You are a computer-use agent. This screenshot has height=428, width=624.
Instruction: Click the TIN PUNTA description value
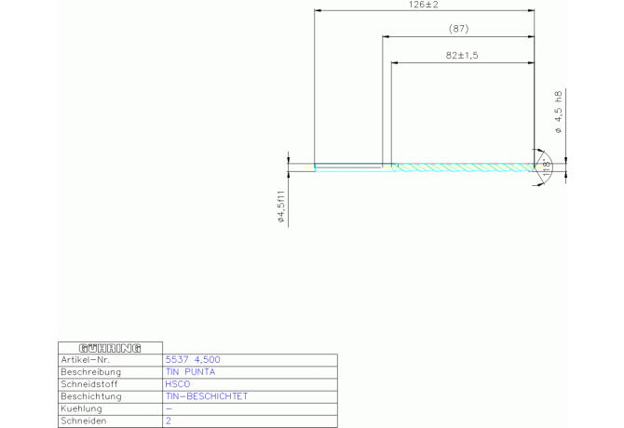(189, 371)
